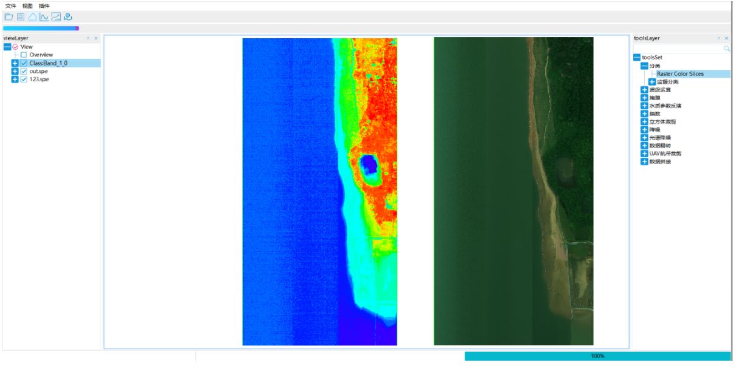The width and height of the screenshot is (736, 366).
Task: Close the viewLayer panel
Action: [x=95, y=38]
